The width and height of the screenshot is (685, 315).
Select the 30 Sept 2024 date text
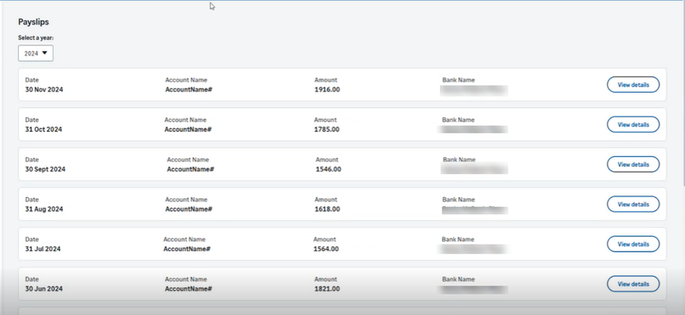point(46,170)
